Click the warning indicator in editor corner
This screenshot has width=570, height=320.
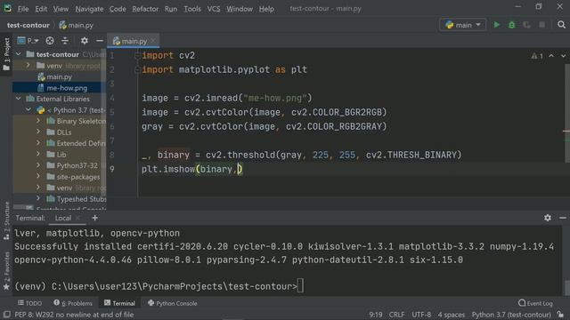click(536, 56)
